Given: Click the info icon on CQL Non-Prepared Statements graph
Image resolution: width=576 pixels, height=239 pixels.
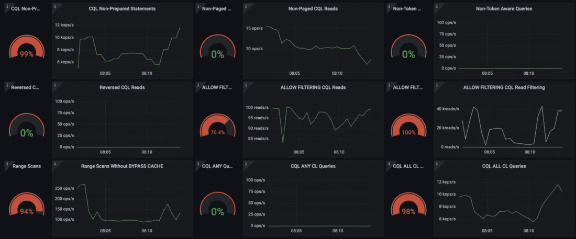Looking at the screenshot, I should [55, 5].
